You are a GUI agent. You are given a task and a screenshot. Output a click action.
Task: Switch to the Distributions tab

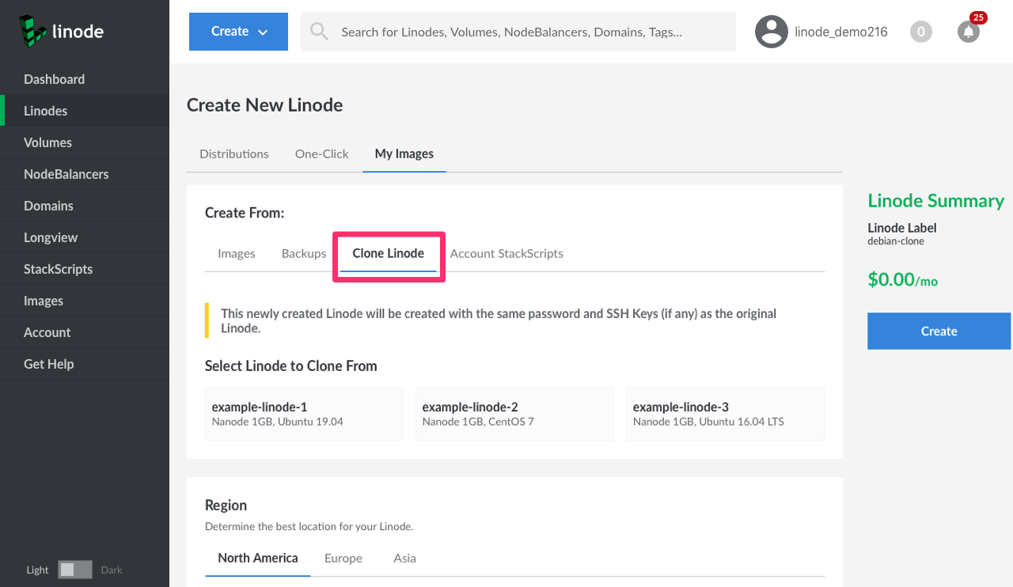click(x=233, y=153)
